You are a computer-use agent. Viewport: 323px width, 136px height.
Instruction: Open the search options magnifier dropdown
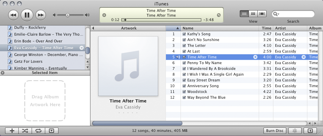tap(276, 14)
